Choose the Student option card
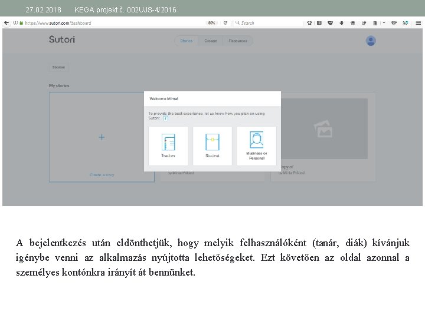The height and width of the screenshot is (318, 425). tap(212, 146)
